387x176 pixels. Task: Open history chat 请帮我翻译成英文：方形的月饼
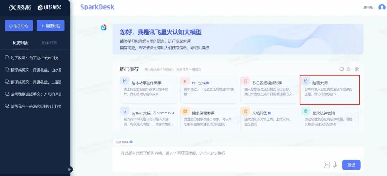[x=33, y=94]
